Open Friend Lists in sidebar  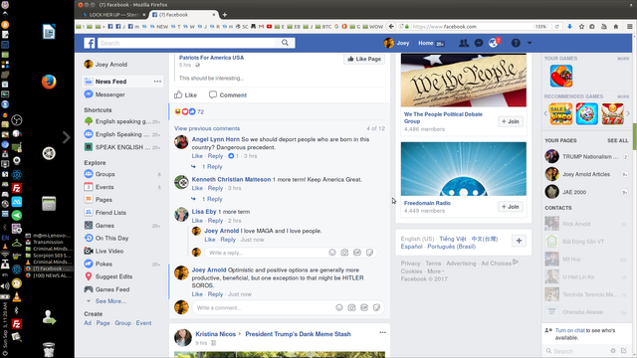tap(110, 213)
